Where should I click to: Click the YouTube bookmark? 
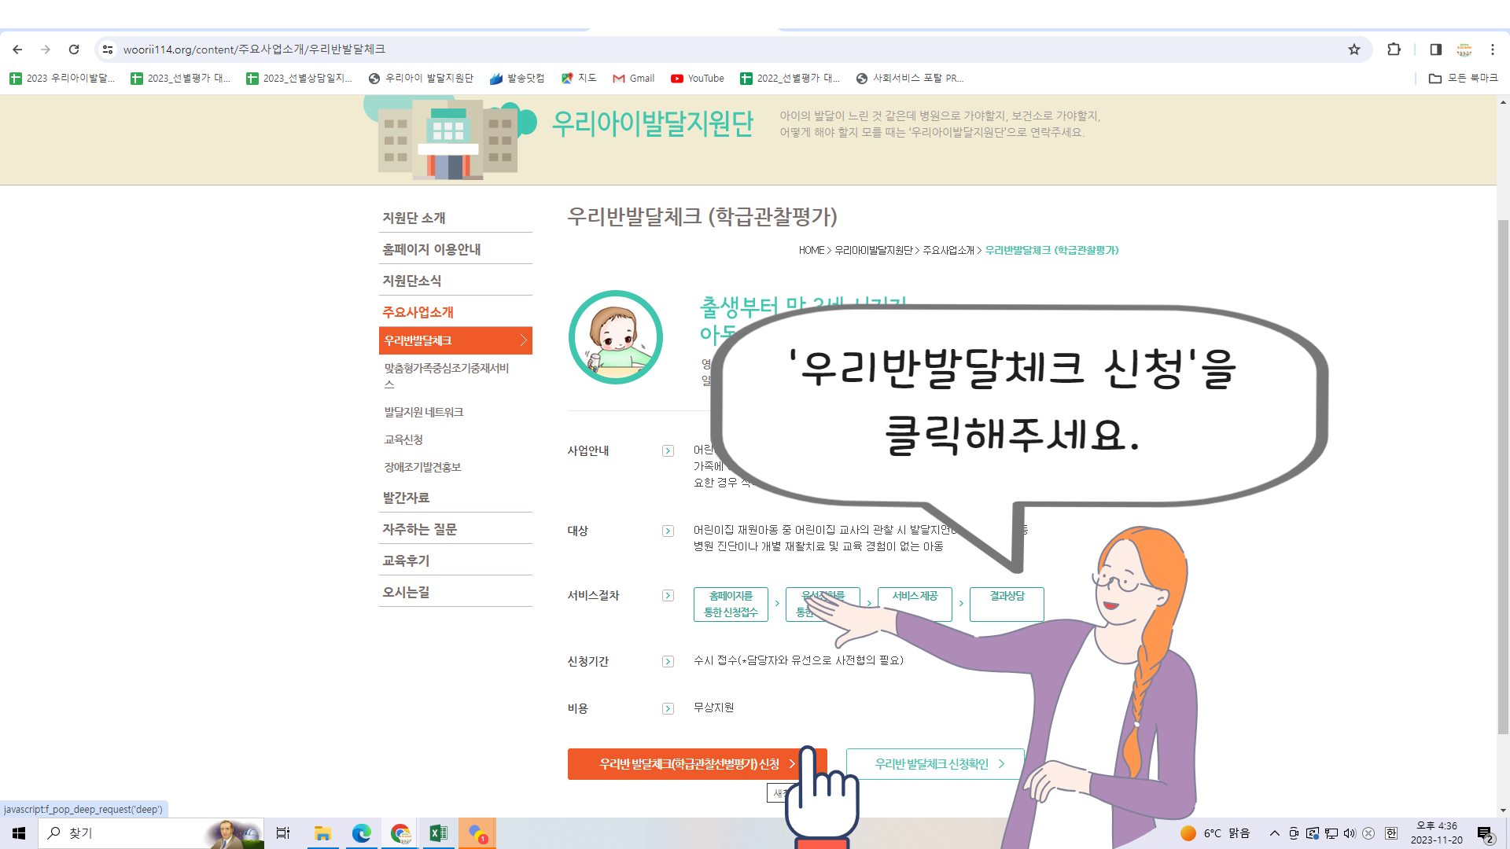[x=697, y=78]
